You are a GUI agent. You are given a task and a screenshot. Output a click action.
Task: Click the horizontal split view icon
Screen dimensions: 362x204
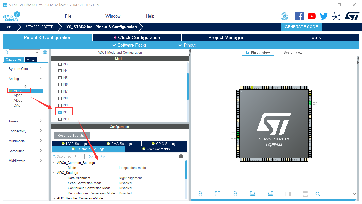point(305,194)
